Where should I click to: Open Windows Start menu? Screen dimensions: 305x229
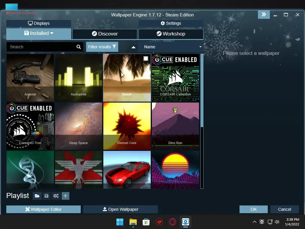coord(120,222)
